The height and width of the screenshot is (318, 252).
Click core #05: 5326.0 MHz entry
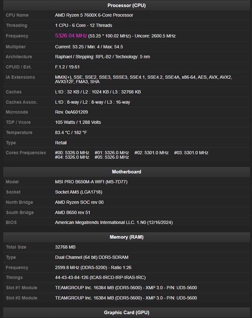112,157
